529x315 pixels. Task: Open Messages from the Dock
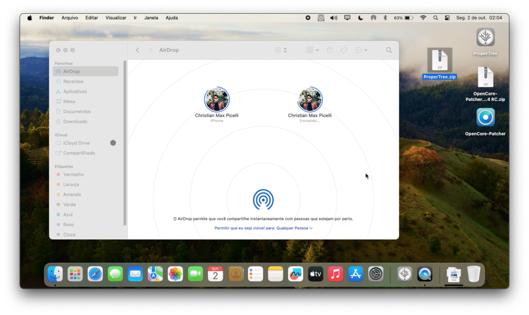coord(115,274)
